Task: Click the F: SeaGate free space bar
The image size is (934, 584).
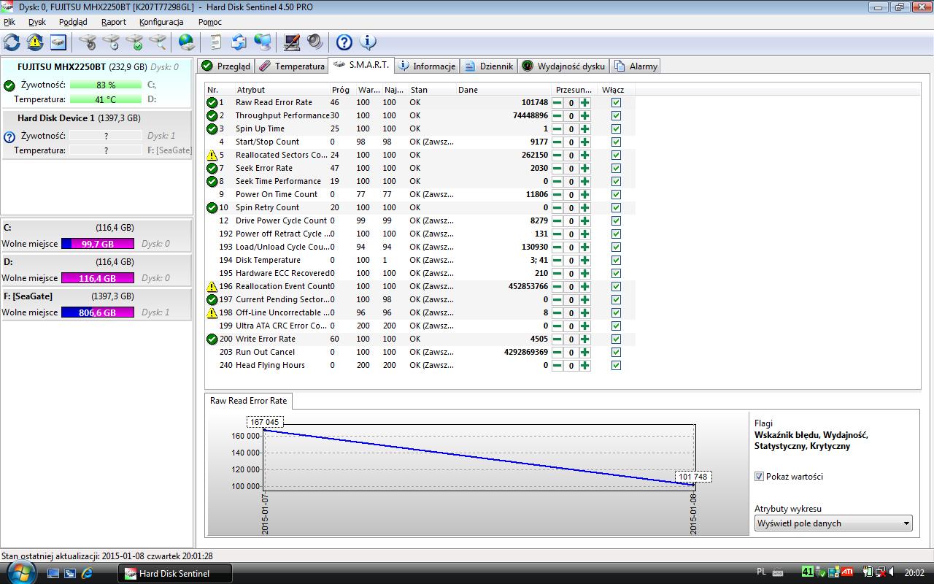Action: (97, 312)
